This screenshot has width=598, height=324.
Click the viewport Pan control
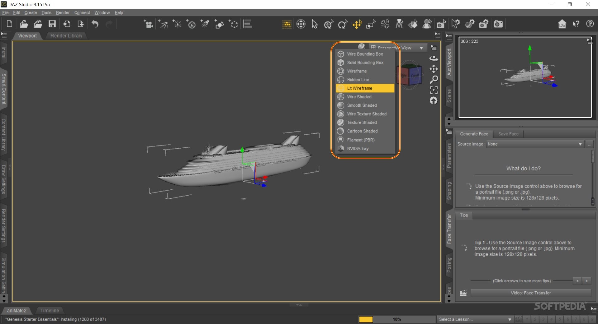[x=434, y=69]
